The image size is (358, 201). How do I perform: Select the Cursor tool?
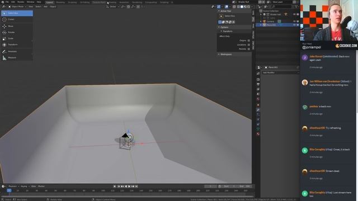point(17,20)
